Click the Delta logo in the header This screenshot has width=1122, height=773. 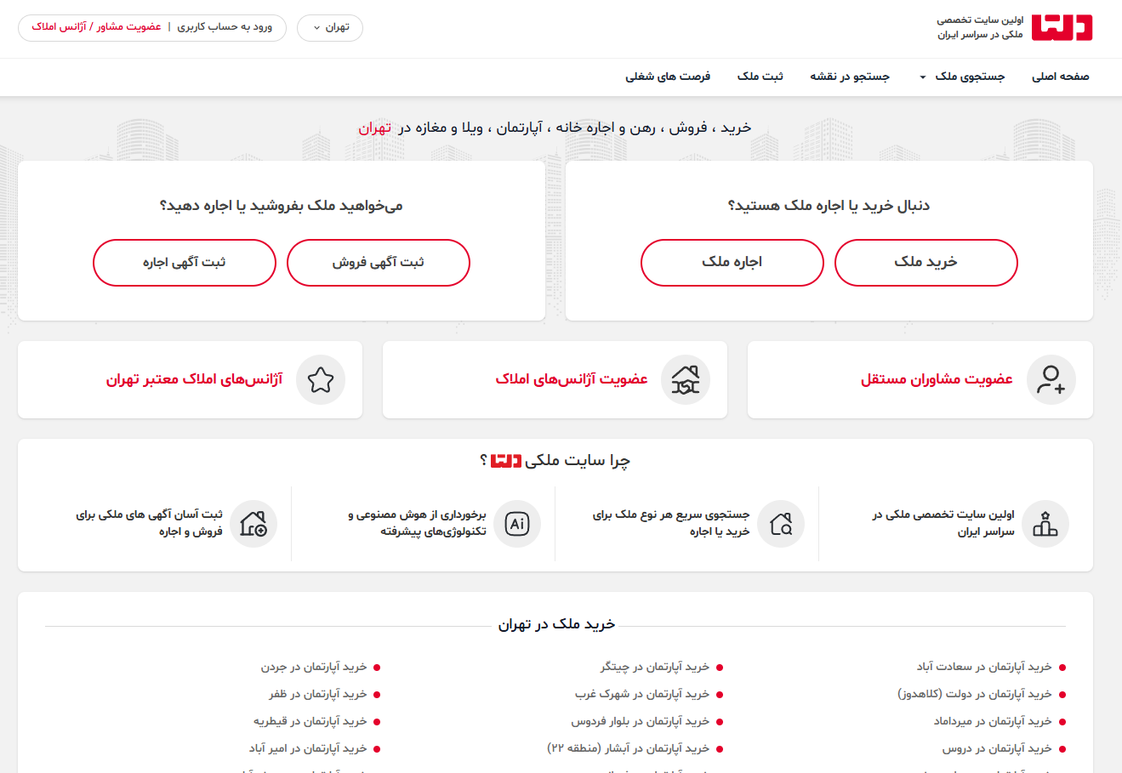pyautogui.click(x=1062, y=27)
